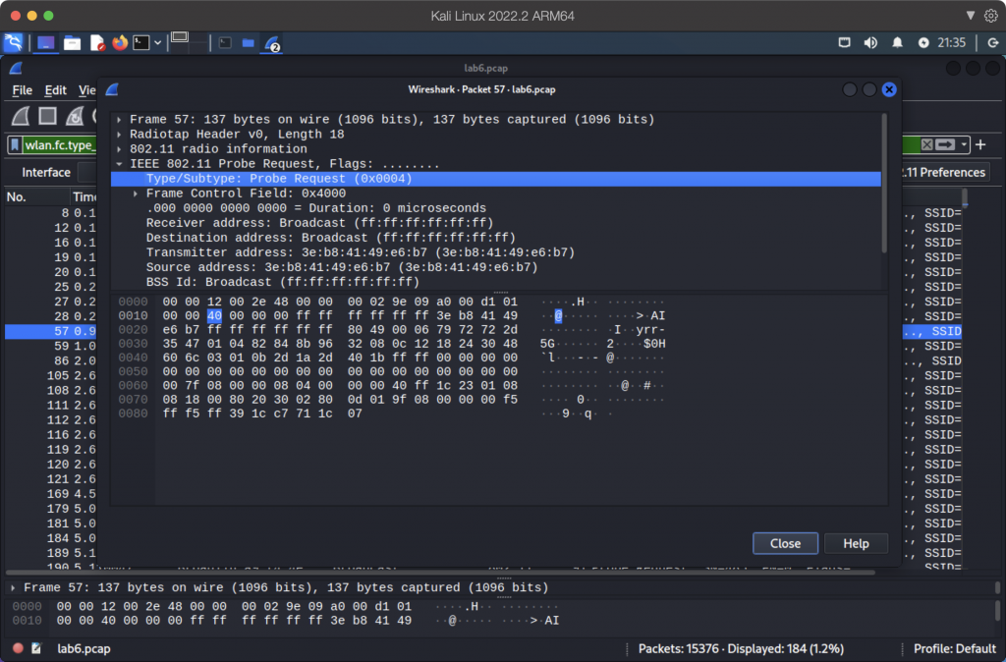Click the volume speaker tray icon
Image resolution: width=1006 pixels, height=662 pixels.
[870, 43]
